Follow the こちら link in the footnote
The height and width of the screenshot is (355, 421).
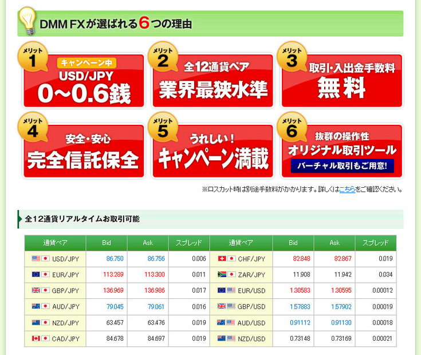(x=347, y=190)
